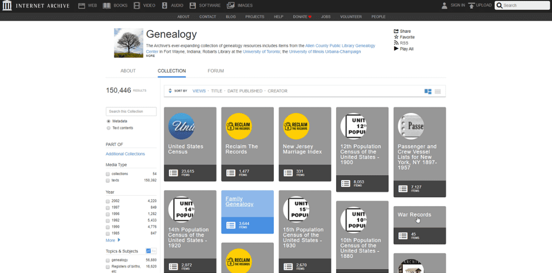This screenshot has height=273, width=552.
Task: Click the Upload arrow icon
Action: click(471, 6)
